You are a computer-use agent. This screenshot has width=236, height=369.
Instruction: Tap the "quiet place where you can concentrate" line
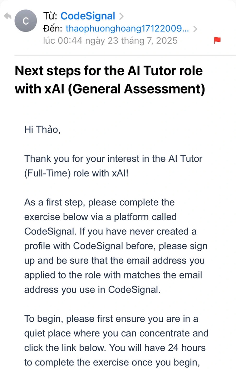(x=116, y=334)
